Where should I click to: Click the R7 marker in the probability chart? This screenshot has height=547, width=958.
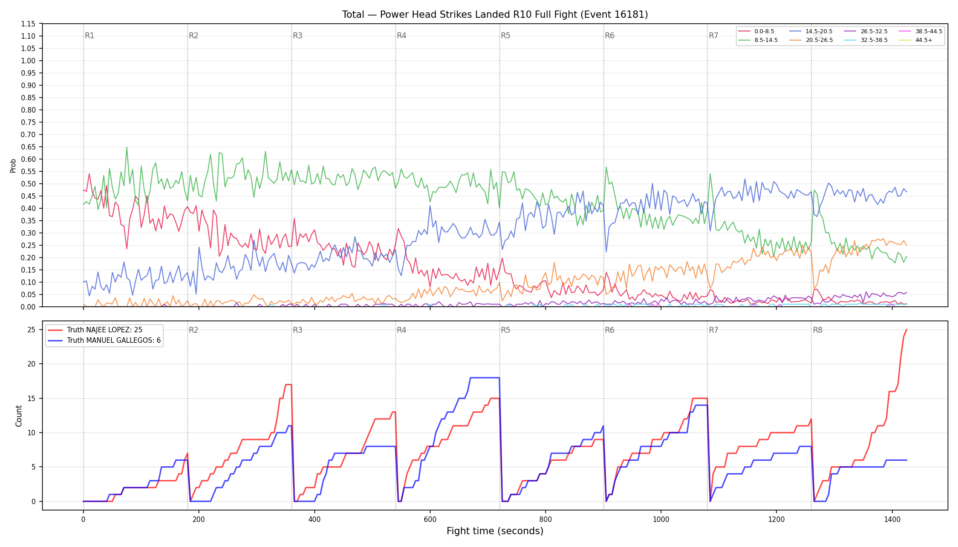tap(713, 36)
